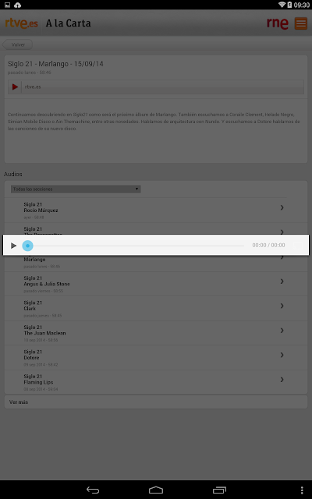Open the three-dot overflow in navigation bar
312x499 pixels.
click(x=302, y=490)
